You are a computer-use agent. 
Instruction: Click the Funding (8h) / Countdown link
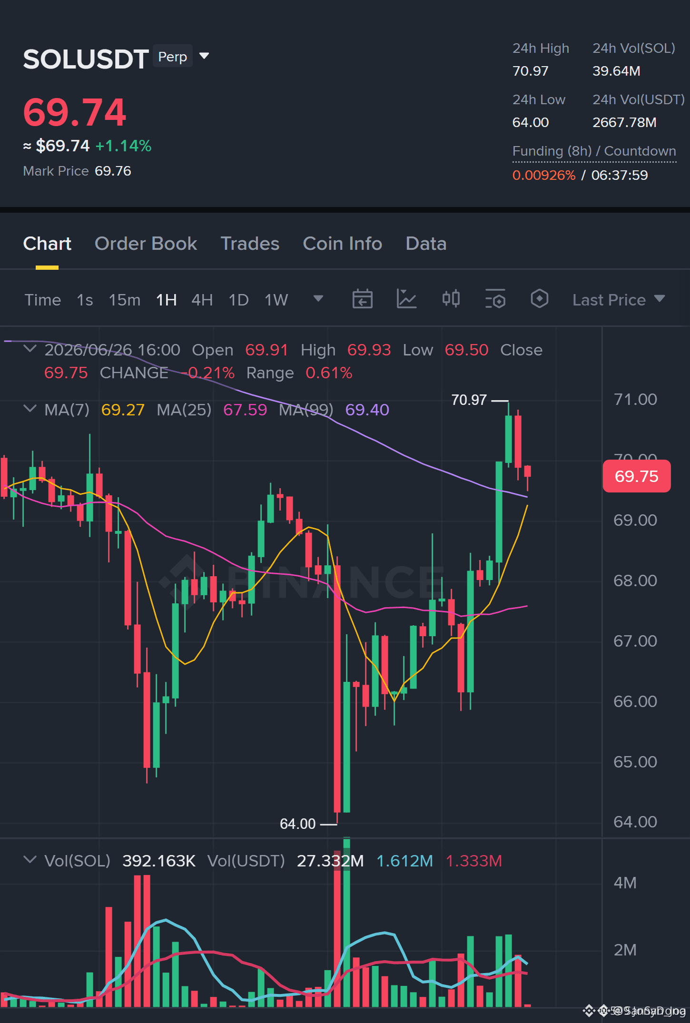(x=594, y=151)
